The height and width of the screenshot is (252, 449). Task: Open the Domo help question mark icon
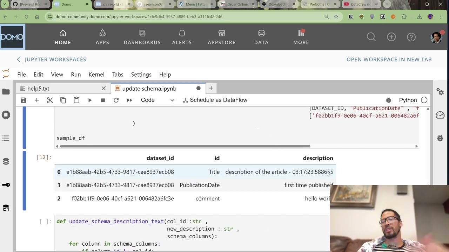click(411, 37)
